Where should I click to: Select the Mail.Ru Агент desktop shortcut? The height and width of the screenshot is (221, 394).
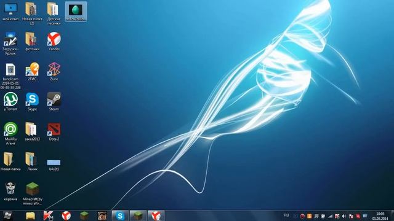(x=10, y=134)
